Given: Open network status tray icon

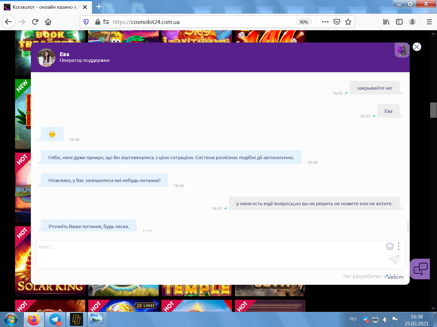Looking at the screenshot, I should pos(376,320).
